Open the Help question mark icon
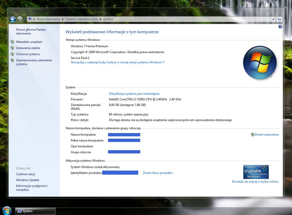The width and height of the screenshot is (292, 215). click(280, 27)
